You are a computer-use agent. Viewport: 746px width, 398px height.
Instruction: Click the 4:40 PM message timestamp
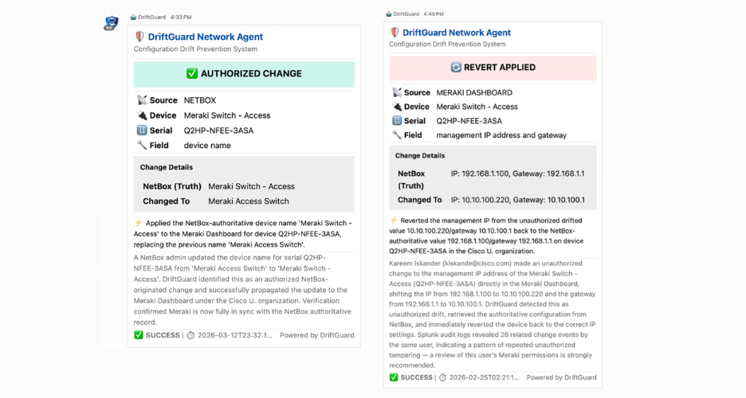pyautogui.click(x=434, y=14)
